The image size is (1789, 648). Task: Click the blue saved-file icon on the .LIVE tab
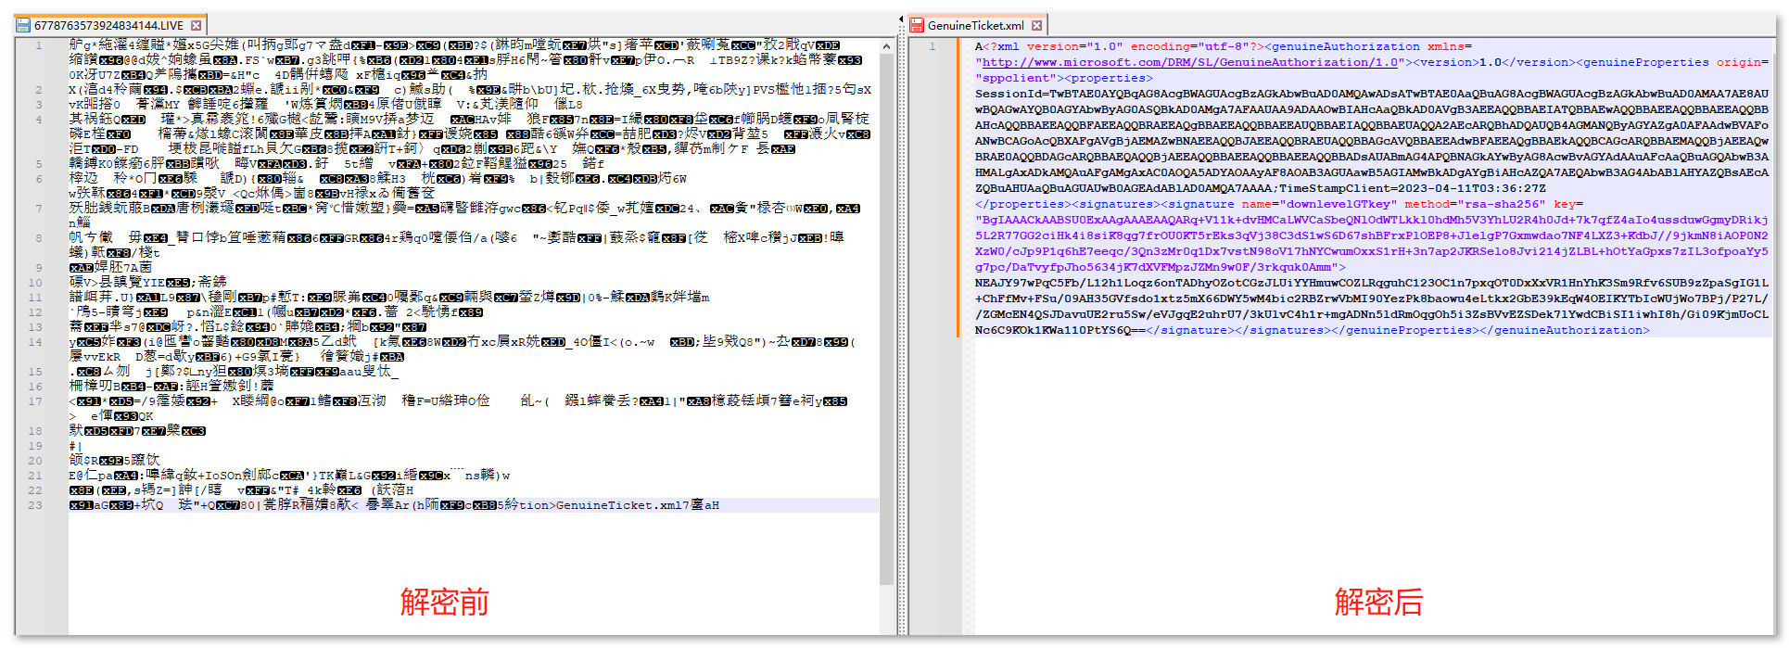pos(24,26)
